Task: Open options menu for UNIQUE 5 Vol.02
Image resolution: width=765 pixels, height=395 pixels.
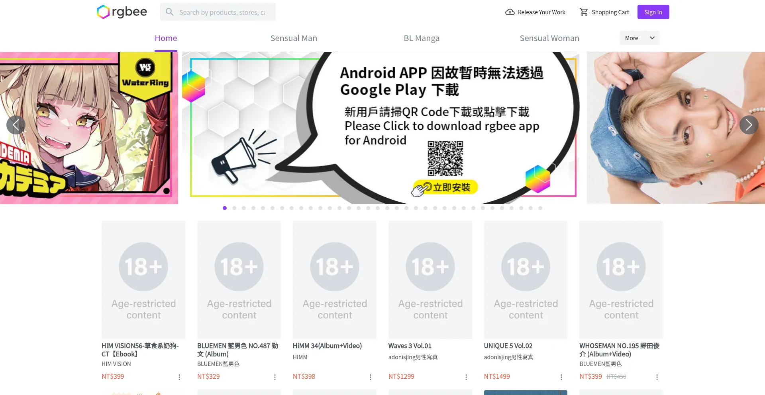Action: [561, 377]
